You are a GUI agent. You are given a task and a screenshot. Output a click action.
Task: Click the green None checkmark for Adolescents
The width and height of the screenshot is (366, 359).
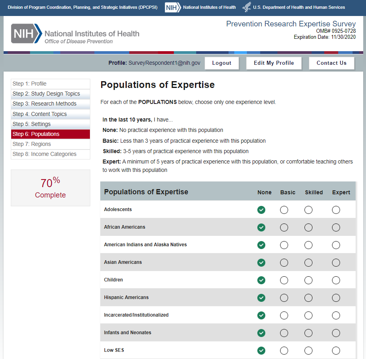click(x=261, y=210)
